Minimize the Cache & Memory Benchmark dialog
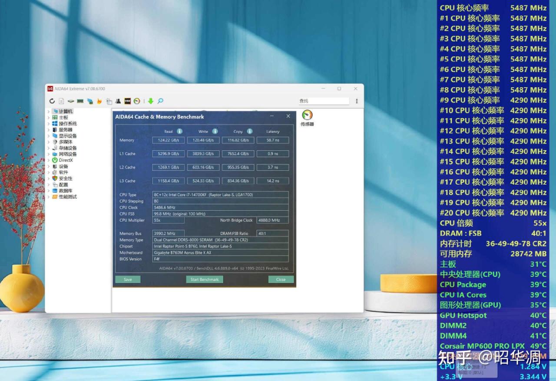The image size is (556, 381). tap(272, 116)
